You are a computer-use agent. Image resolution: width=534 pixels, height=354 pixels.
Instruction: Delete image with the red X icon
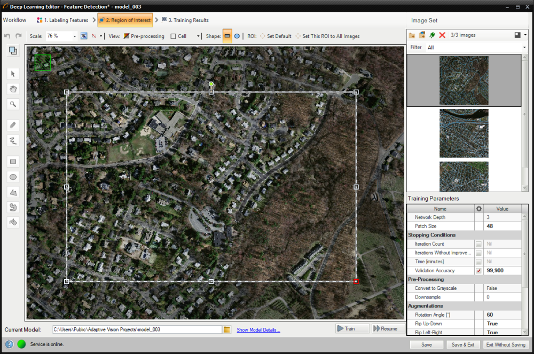[x=442, y=35]
